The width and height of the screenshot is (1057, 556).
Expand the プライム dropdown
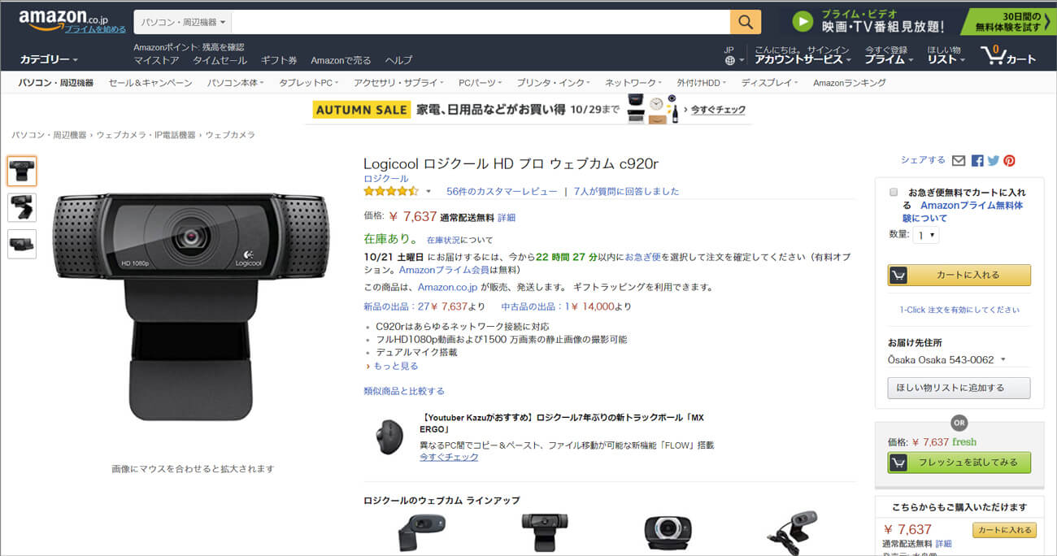888,59
